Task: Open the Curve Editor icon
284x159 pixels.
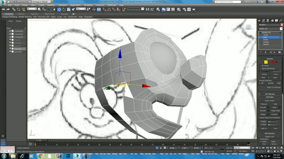Action: tap(168, 10)
